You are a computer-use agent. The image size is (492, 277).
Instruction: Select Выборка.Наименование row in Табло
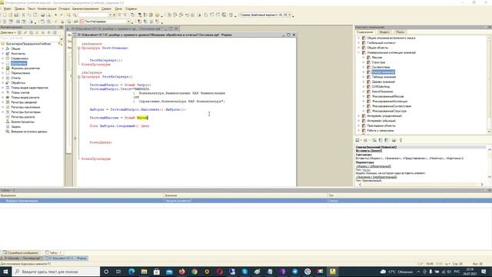pyautogui.click(x=246, y=201)
